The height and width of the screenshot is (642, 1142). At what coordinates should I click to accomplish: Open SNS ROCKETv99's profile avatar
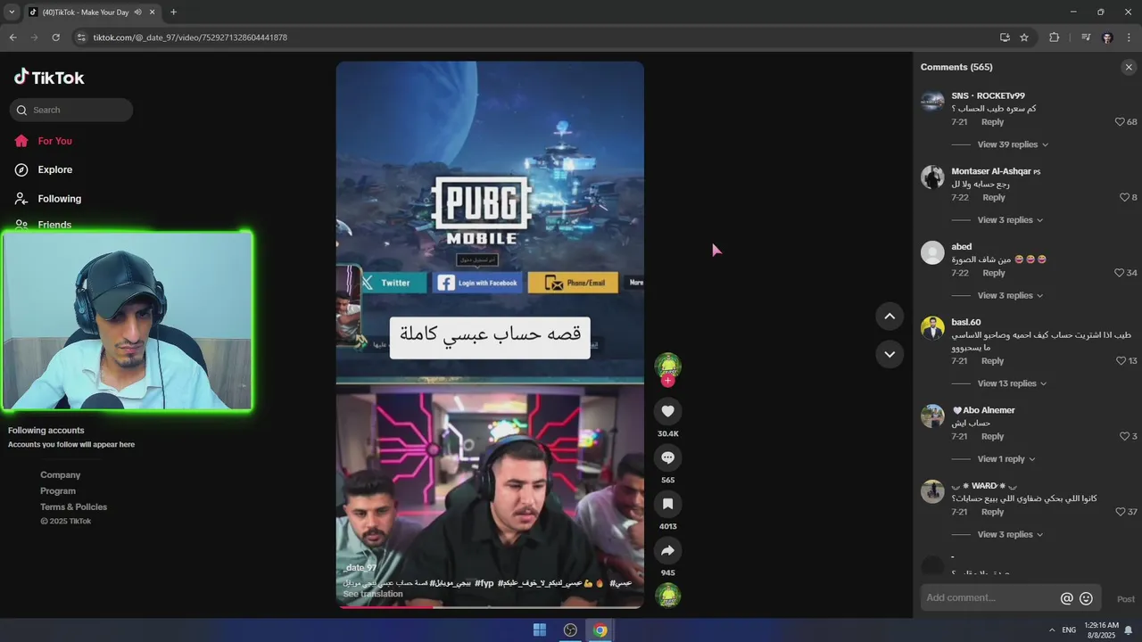[x=932, y=101]
